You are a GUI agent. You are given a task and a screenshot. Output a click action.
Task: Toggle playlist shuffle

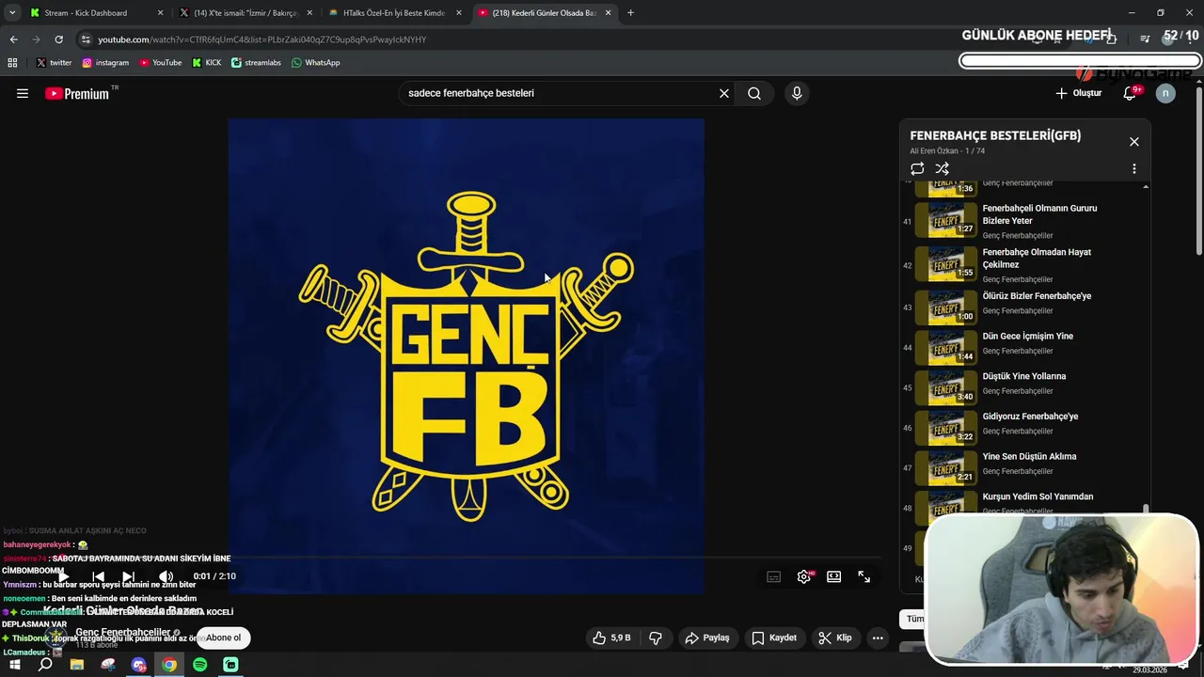coord(942,168)
